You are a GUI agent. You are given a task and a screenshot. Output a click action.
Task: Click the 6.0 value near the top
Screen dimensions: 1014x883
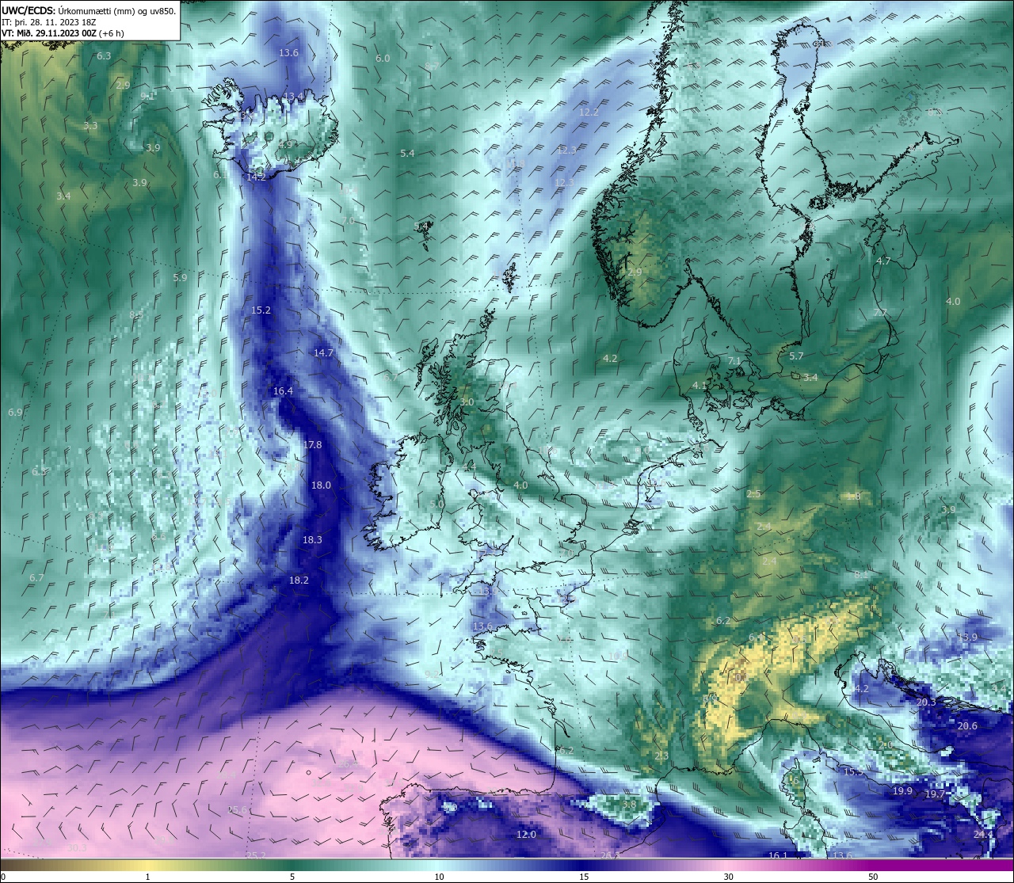(x=383, y=59)
